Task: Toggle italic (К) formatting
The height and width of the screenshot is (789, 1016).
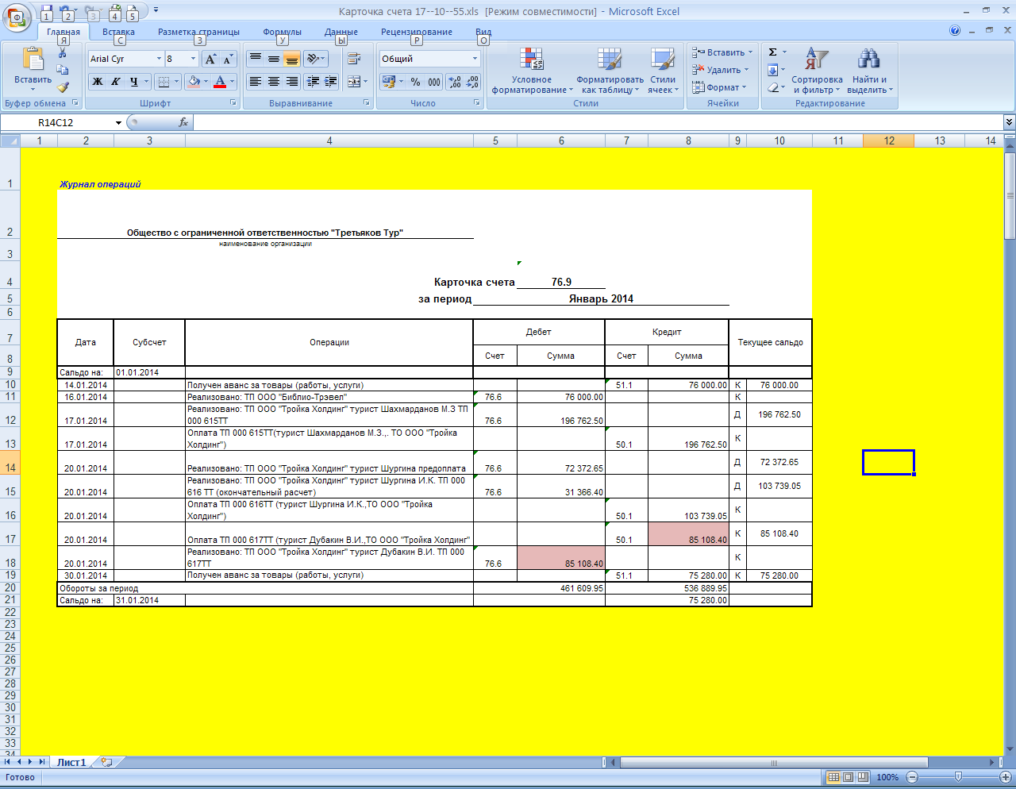Action: coord(116,82)
